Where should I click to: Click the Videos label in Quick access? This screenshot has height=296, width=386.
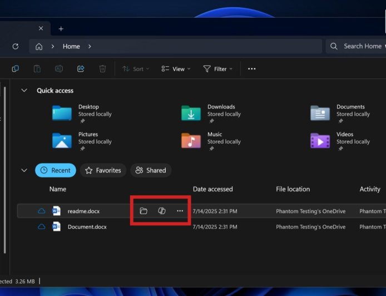click(345, 134)
